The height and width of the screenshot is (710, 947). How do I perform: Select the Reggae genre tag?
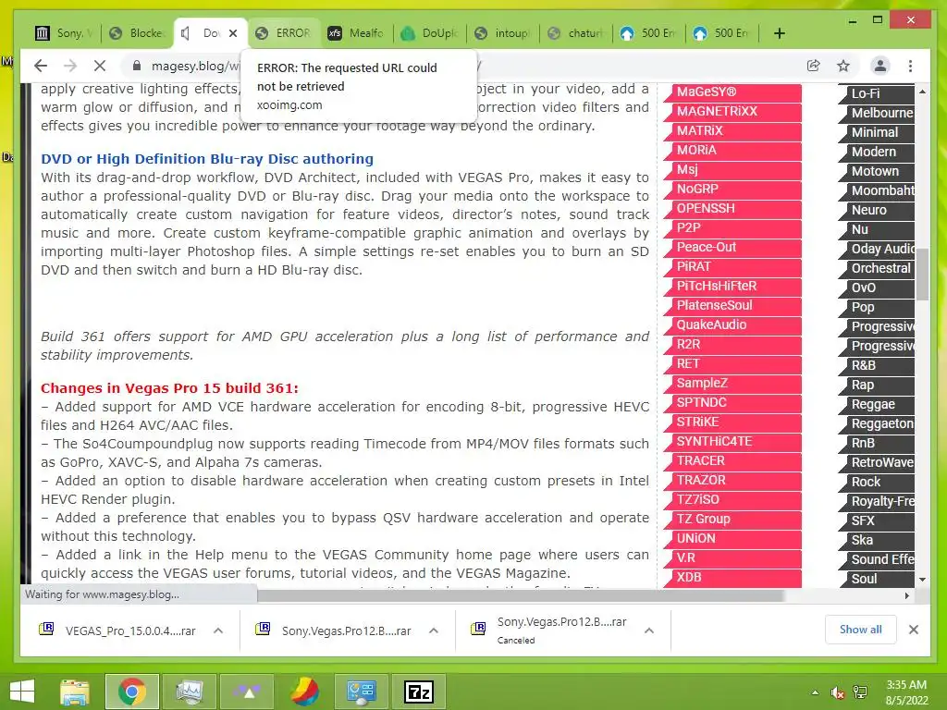point(877,405)
